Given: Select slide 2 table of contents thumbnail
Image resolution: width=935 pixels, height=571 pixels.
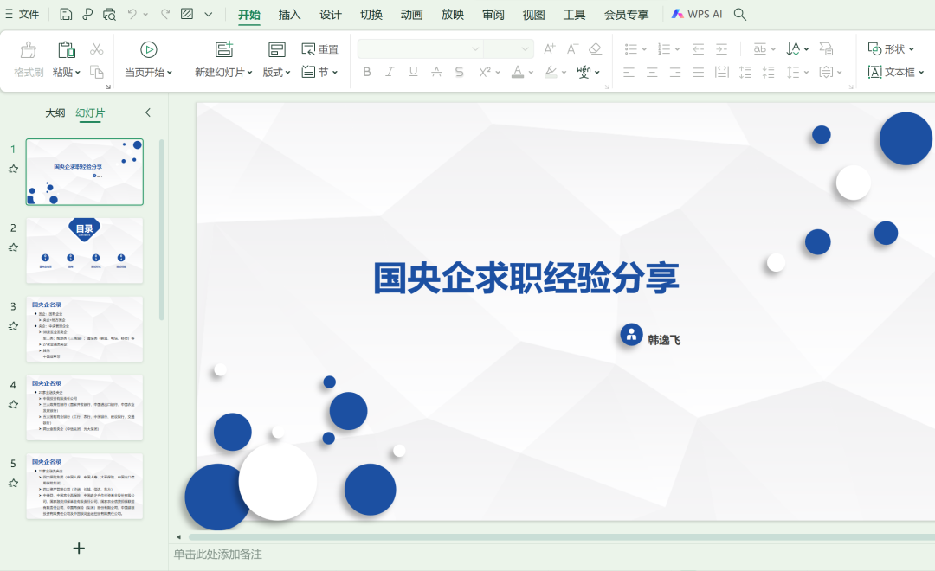Looking at the screenshot, I should coord(85,250).
